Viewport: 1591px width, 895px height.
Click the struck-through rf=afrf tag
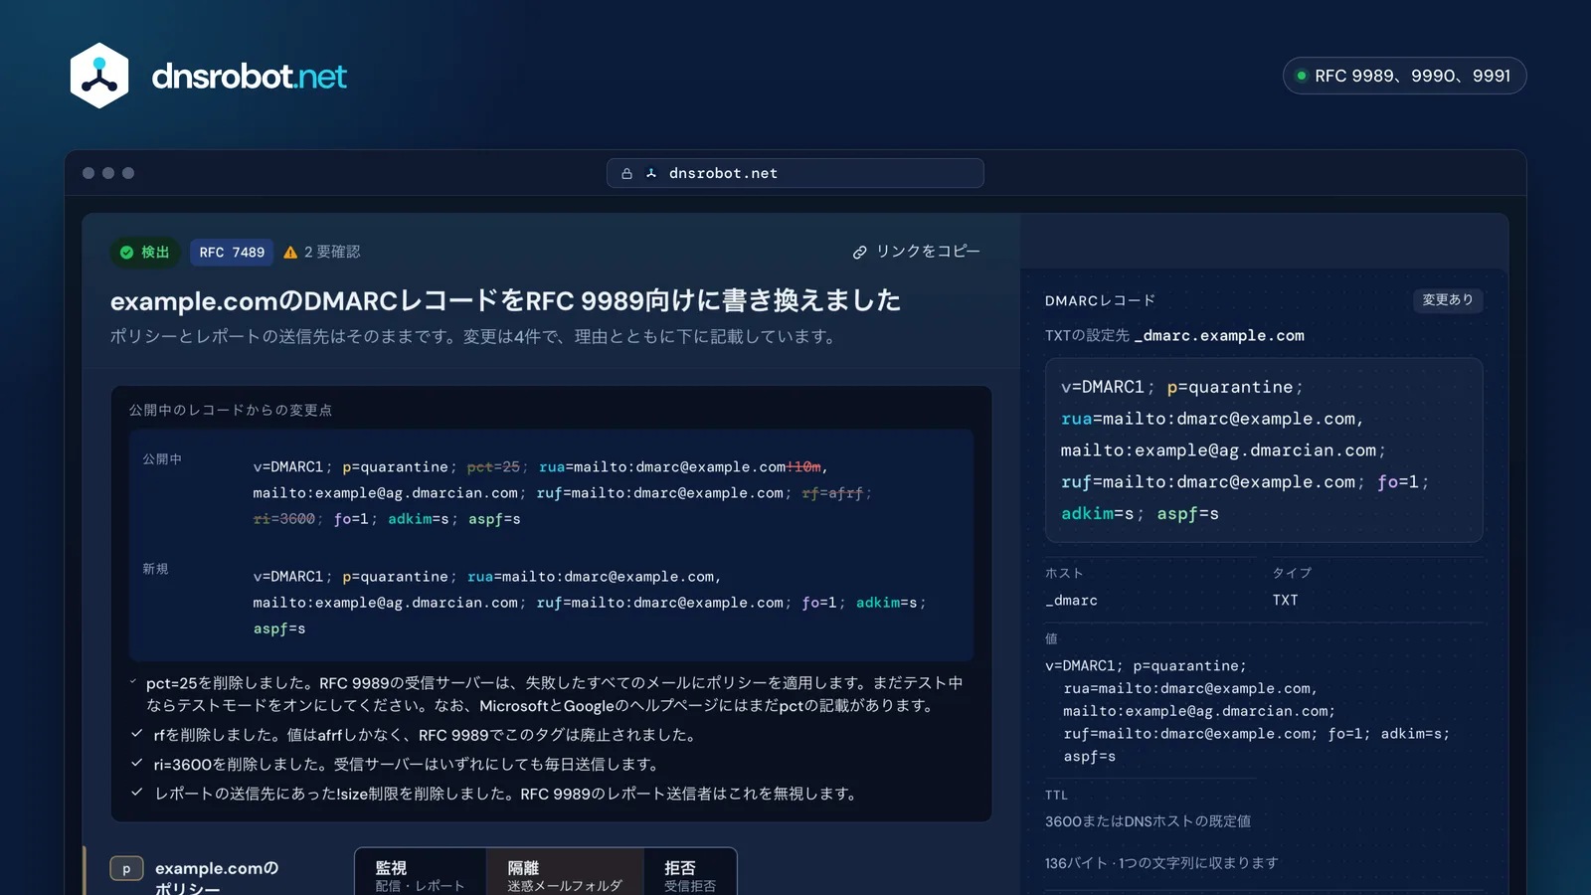click(832, 493)
